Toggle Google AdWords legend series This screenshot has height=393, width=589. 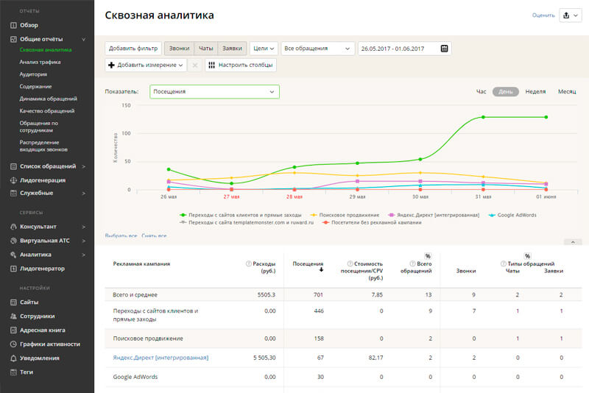pos(512,215)
